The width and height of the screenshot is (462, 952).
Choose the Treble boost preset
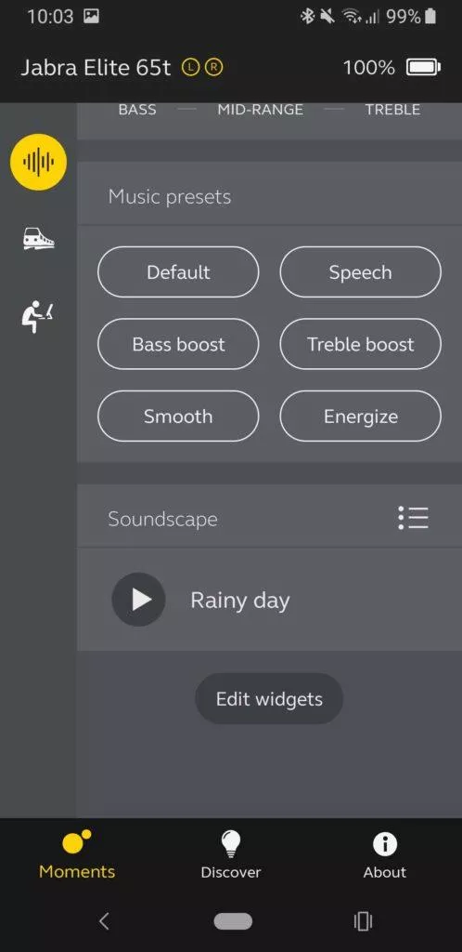360,344
